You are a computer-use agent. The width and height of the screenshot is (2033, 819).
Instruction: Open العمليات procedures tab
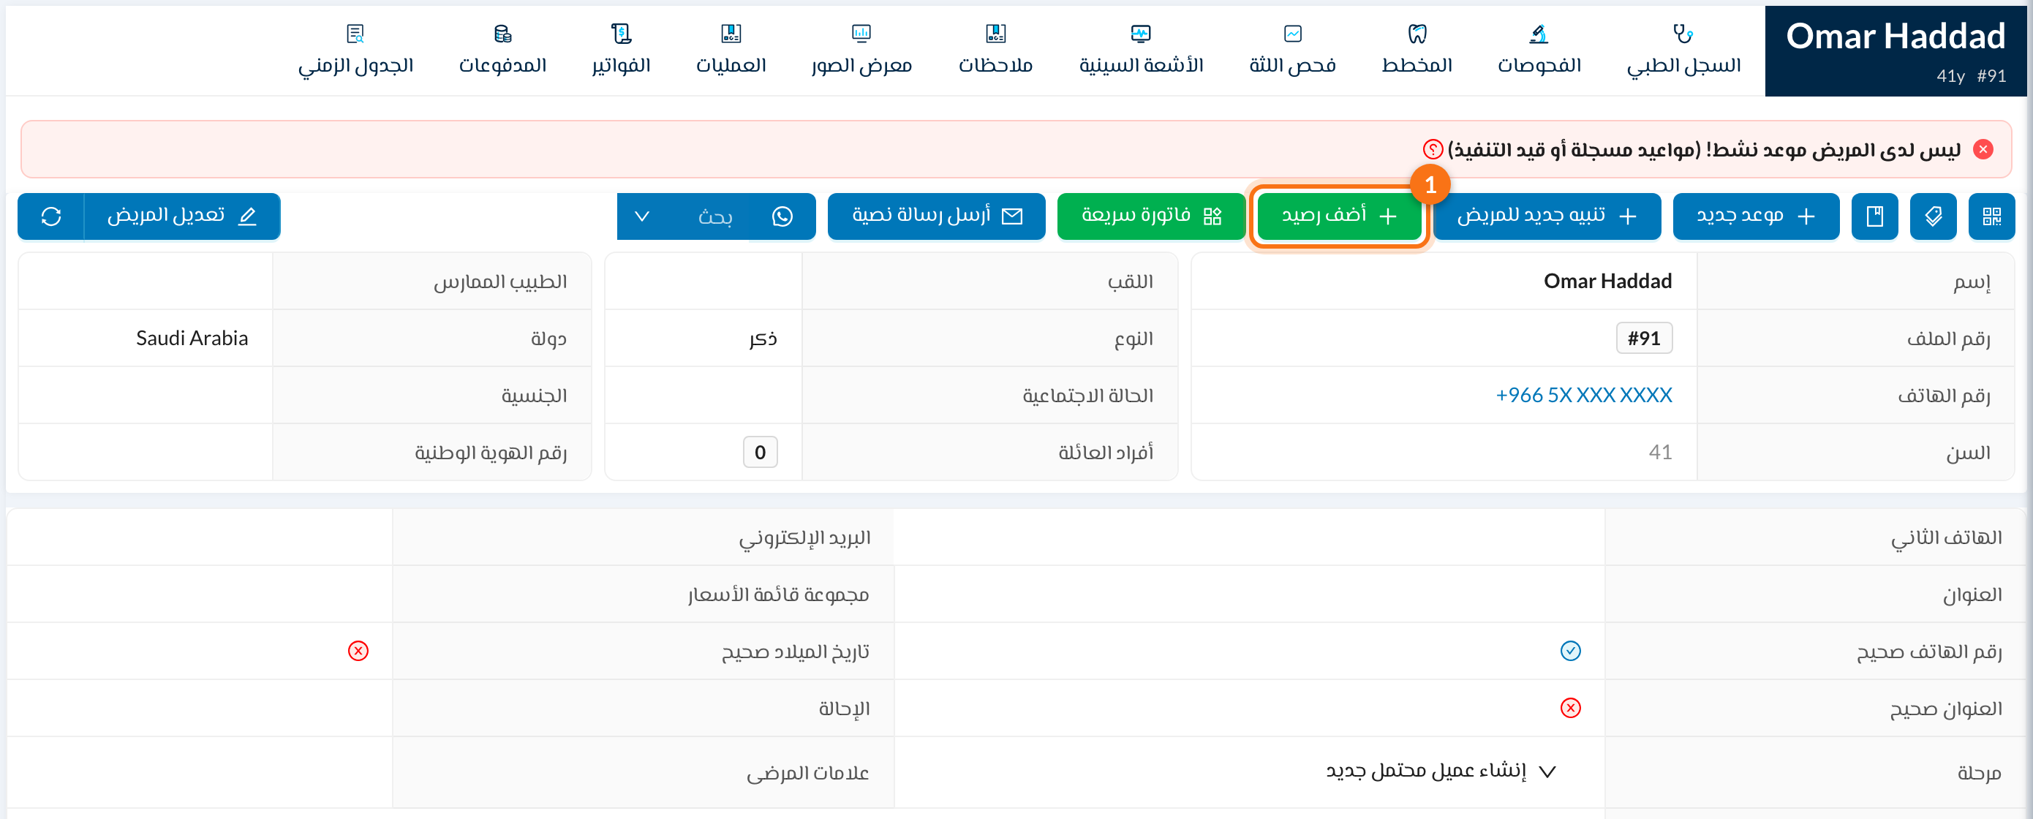coord(731,50)
